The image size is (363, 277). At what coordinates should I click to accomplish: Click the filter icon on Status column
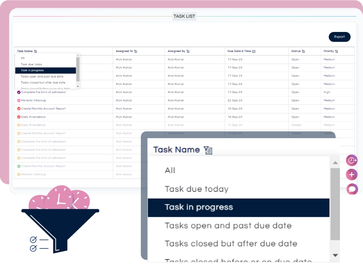(x=304, y=51)
